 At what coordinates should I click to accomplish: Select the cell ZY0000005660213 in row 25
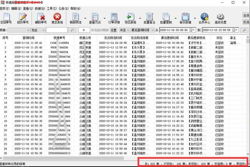[59, 153]
